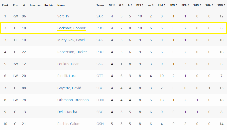Open Othmann, Brennan player link
The width and height of the screenshot is (227, 130).
pyautogui.click(x=73, y=100)
